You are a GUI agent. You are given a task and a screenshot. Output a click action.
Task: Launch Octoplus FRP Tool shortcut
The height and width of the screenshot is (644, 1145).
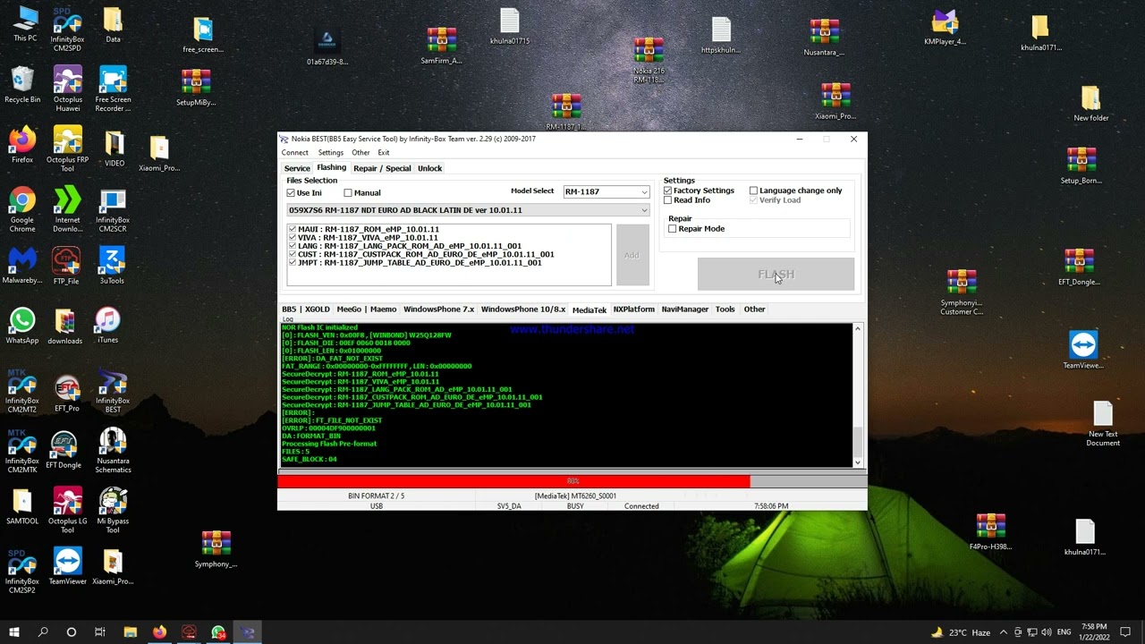tap(68, 149)
